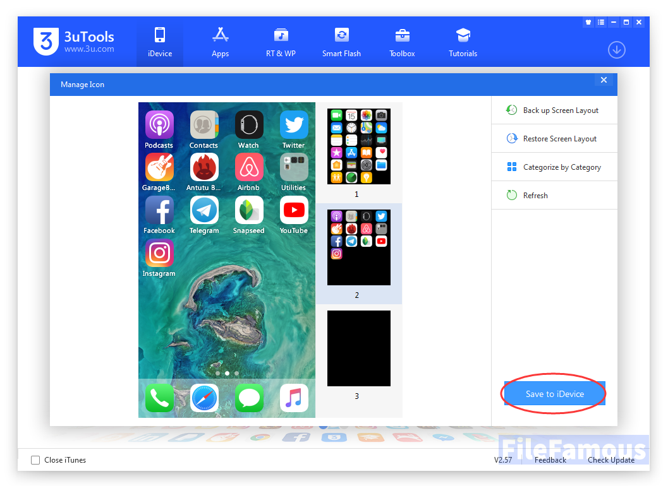Select the Music icon in the dock
The height and width of the screenshot is (486, 668).
(x=294, y=398)
